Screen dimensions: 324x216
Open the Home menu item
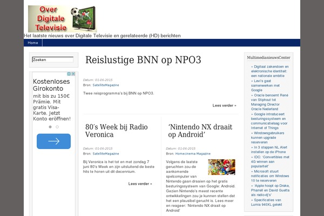pos(33,43)
